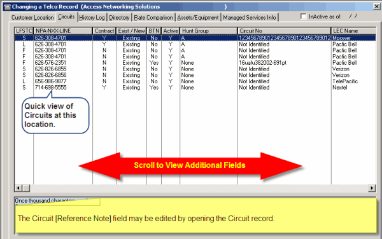
Task: Sort by LFSTC column header
Action: (24, 31)
